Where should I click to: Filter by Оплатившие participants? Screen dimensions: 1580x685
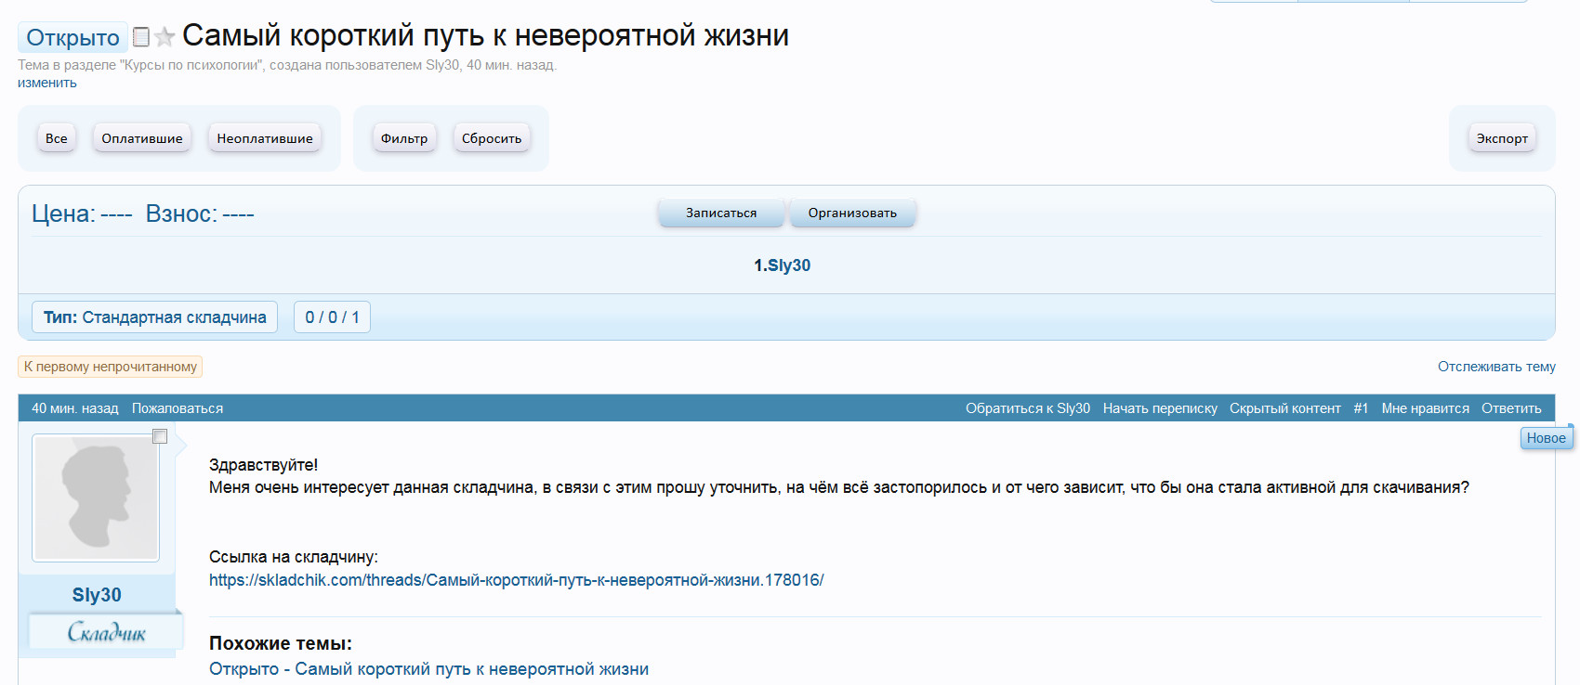142,138
